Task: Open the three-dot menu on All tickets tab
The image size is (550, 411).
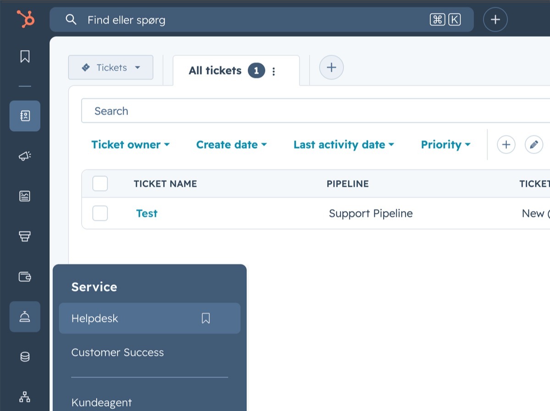Action: 274,71
